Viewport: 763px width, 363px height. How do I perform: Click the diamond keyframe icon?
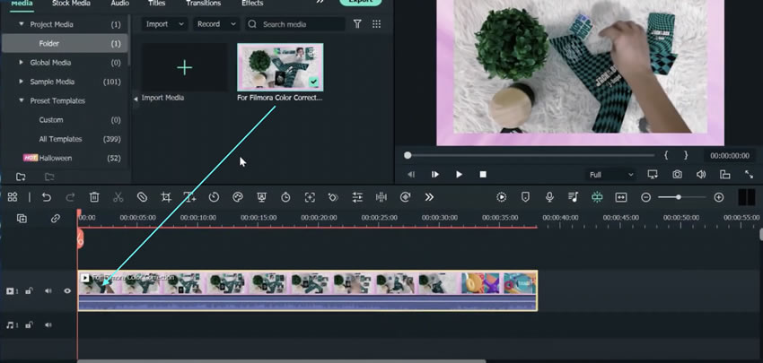click(x=333, y=197)
